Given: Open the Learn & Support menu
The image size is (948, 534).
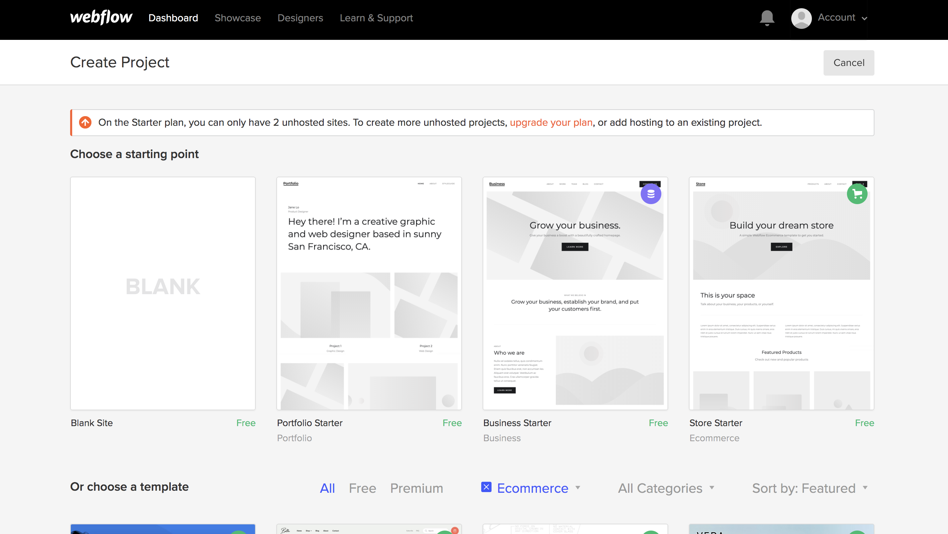Looking at the screenshot, I should [376, 18].
